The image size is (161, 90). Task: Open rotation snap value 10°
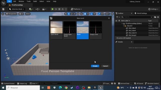point(95,14)
